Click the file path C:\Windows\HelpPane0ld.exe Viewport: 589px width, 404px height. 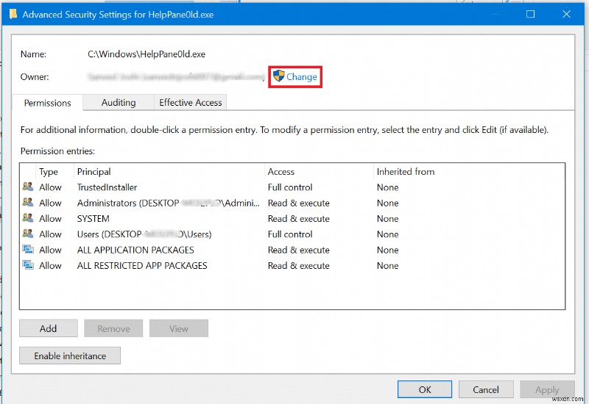point(147,54)
